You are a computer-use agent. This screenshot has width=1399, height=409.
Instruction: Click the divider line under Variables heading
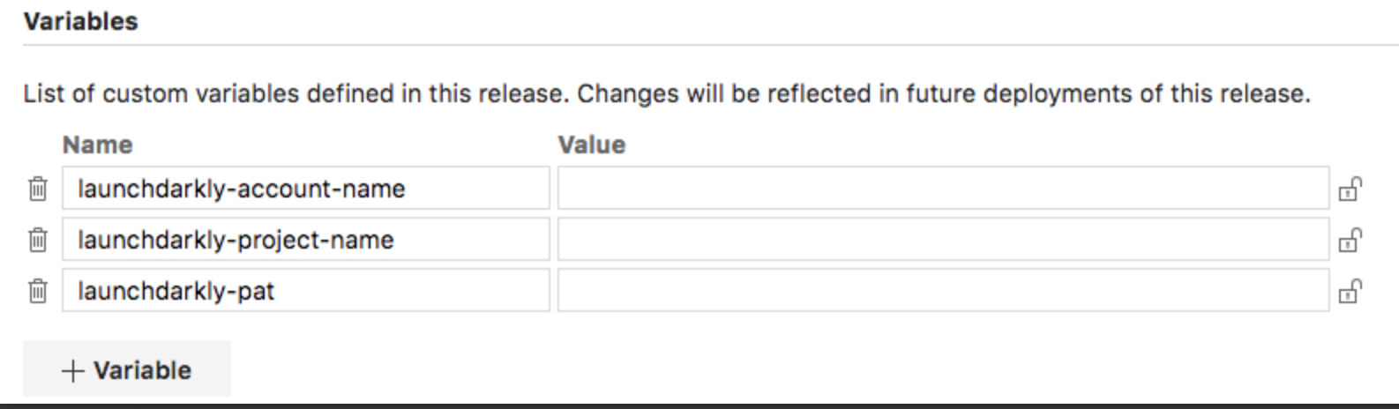coord(706,45)
